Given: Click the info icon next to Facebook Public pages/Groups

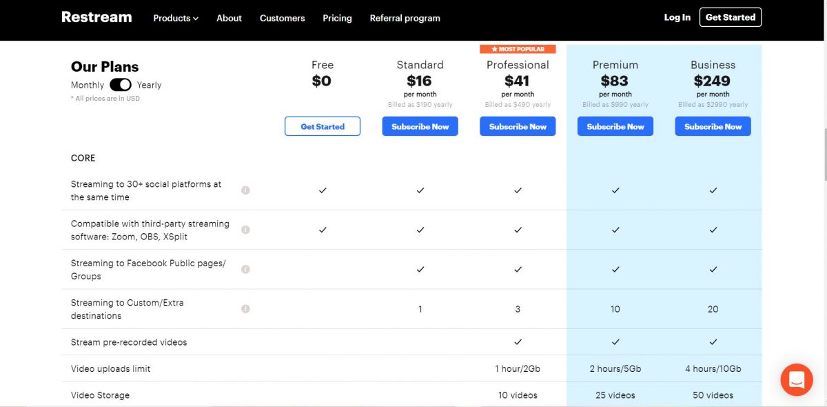Looking at the screenshot, I should click(245, 269).
